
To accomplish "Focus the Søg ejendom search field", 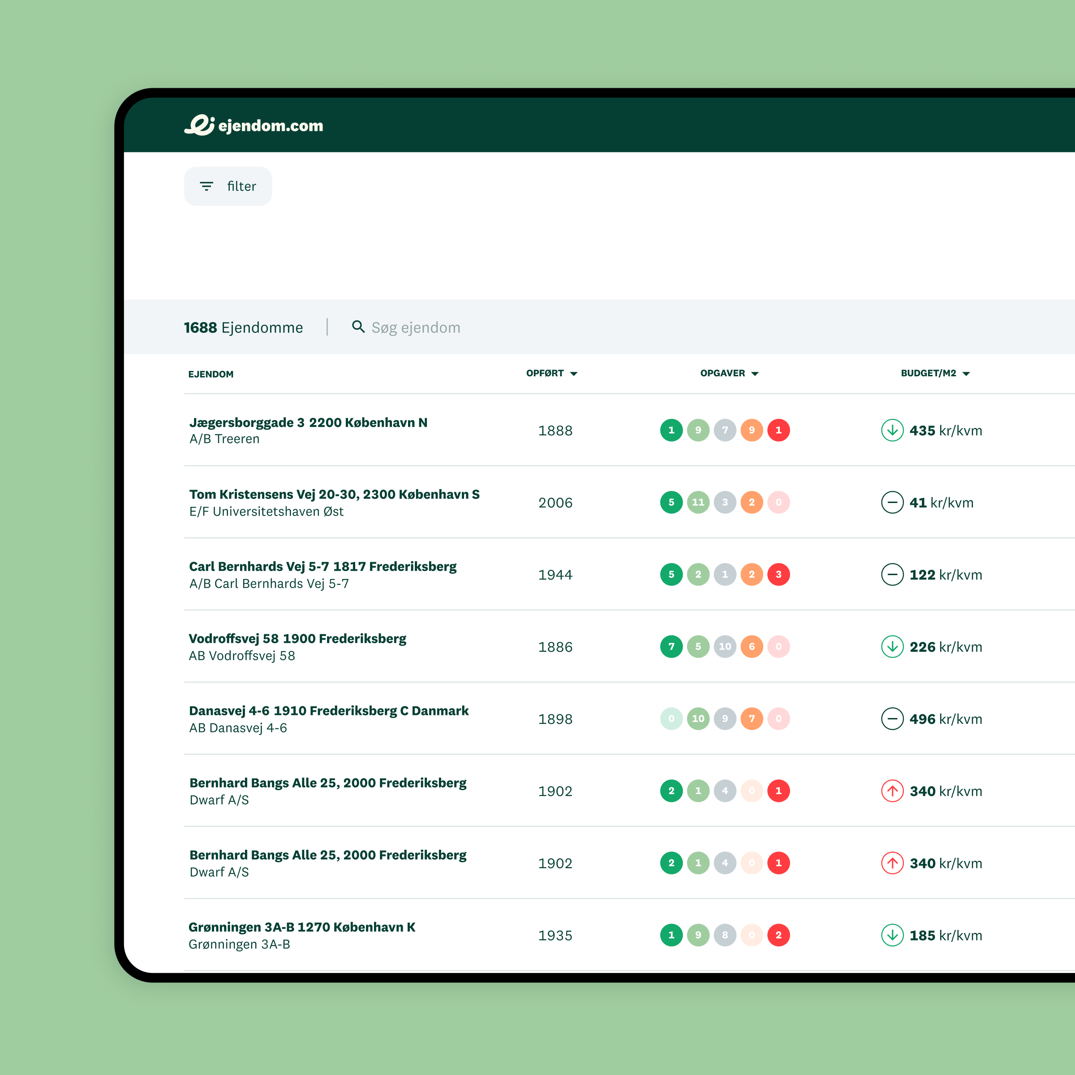I will [416, 327].
